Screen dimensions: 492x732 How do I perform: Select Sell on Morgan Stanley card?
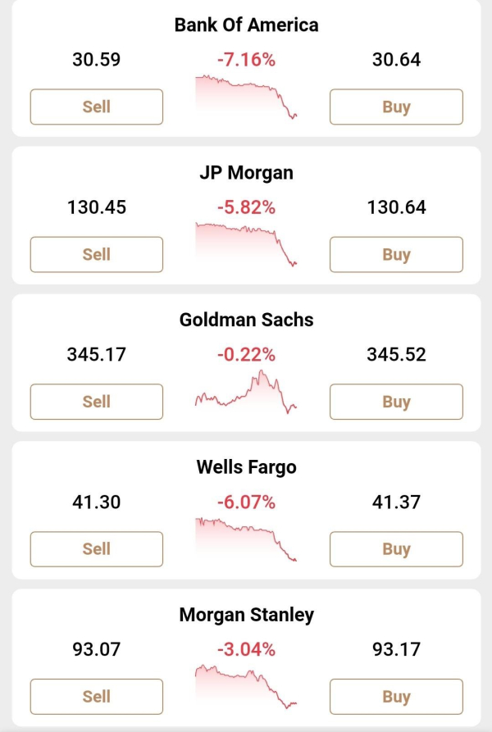(97, 697)
